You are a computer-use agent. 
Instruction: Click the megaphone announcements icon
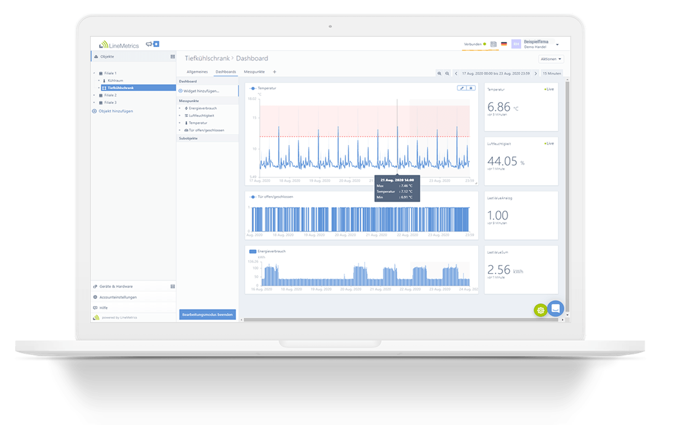tap(149, 44)
